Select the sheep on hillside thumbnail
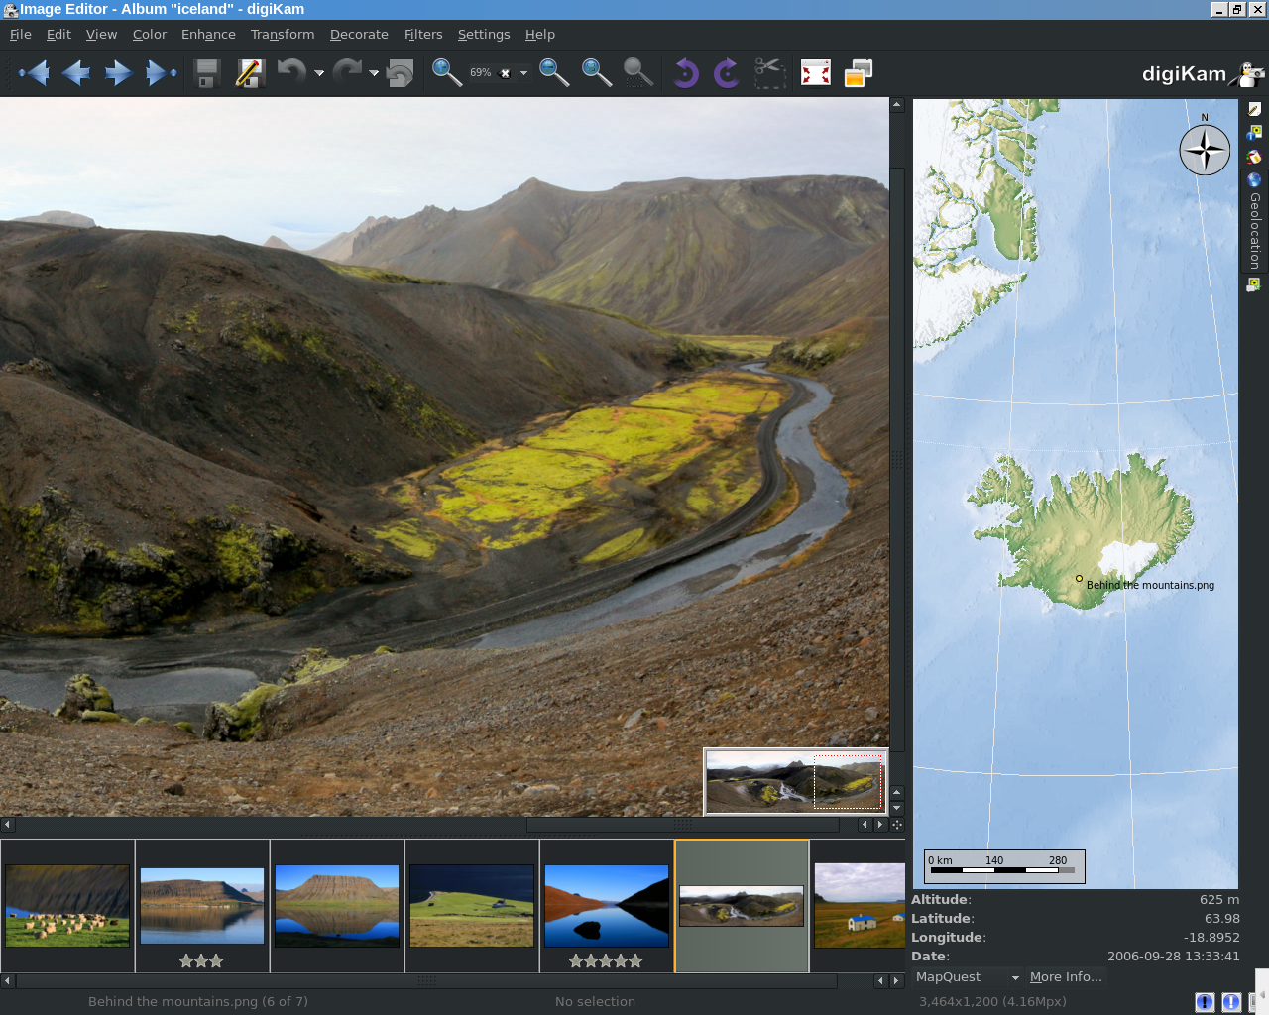 click(67, 905)
